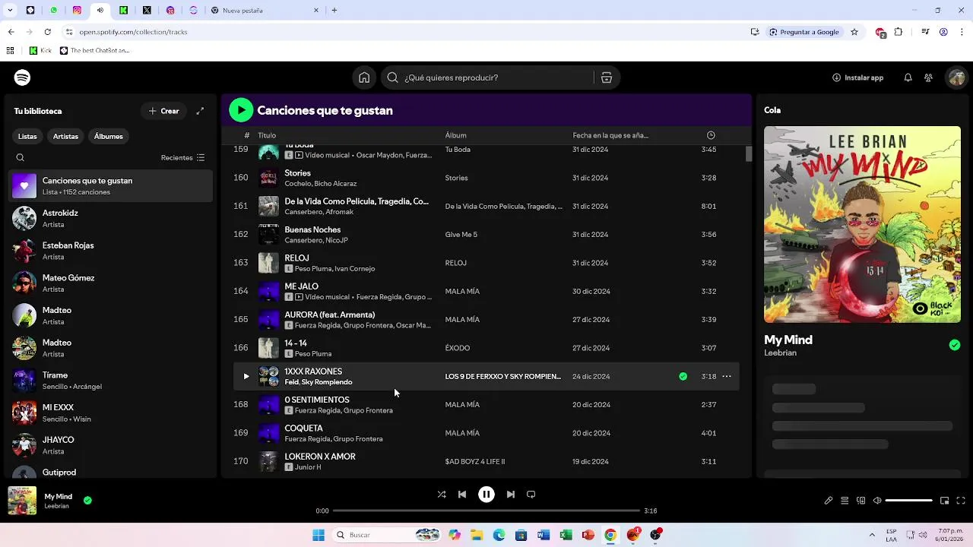Open the Recientes sort dropdown

tap(182, 158)
